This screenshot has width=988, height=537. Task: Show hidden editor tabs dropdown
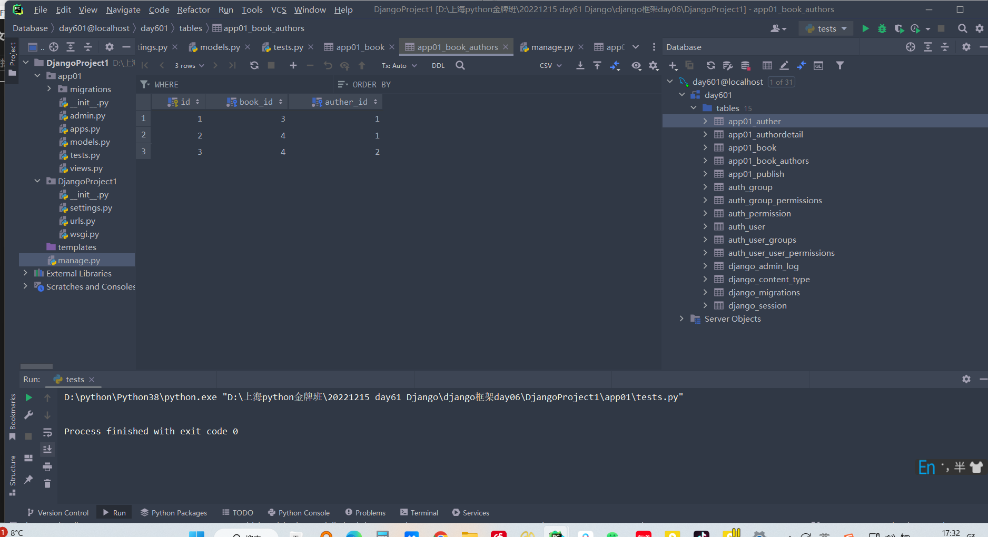click(636, 47)
